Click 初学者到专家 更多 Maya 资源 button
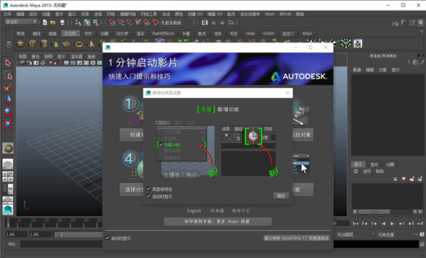This screenshot has width=426, height=258. click(x=217, y=222)
